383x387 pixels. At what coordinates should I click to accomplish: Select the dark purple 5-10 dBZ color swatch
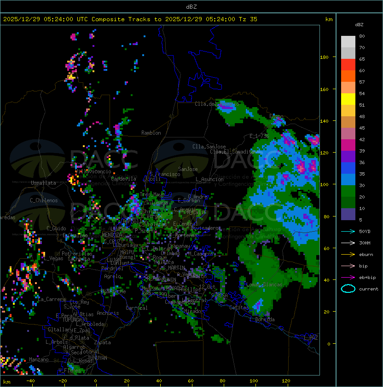(x=348, y=214)
